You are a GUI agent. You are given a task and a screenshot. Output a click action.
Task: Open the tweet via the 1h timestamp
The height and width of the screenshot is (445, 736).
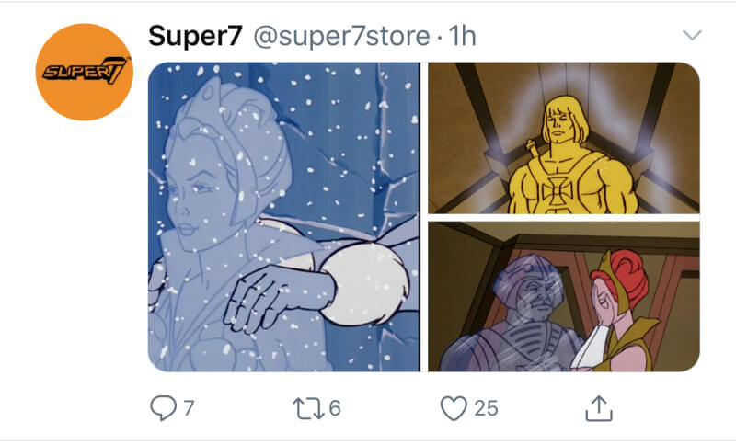(463, 36)
